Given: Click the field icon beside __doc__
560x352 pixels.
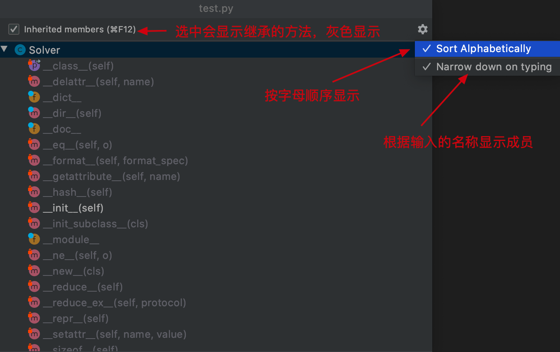Looking at the screenshot, I should point(34,129).
